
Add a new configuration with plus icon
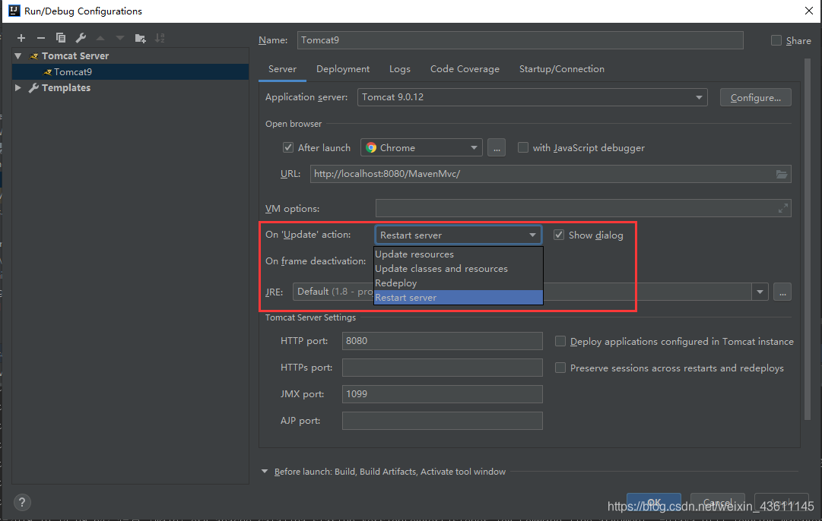(x=21, y=38)
